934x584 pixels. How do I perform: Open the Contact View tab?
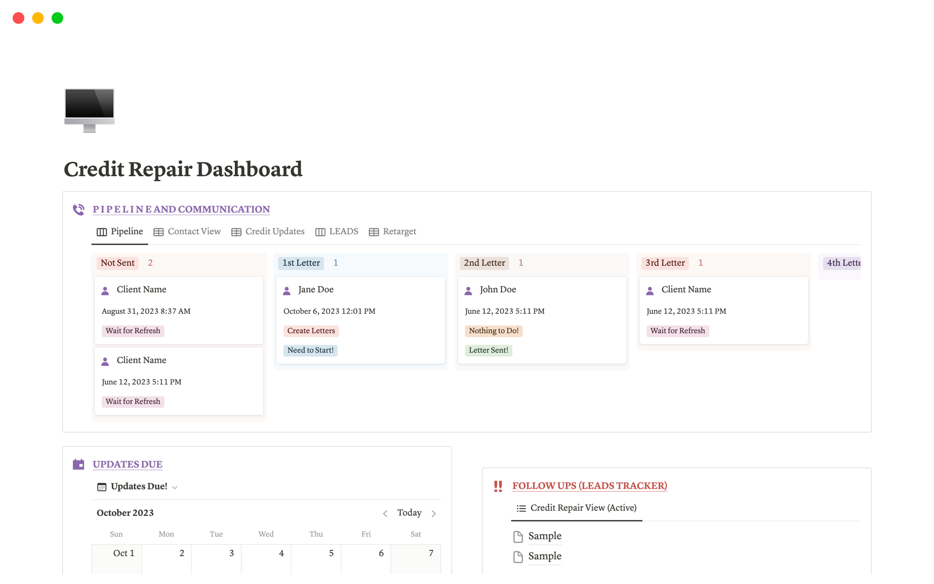(187, 232)
